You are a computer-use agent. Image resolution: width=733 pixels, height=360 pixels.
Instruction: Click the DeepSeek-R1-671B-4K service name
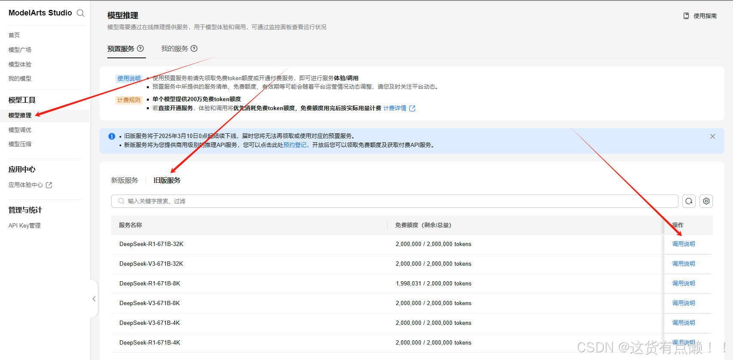150,342
